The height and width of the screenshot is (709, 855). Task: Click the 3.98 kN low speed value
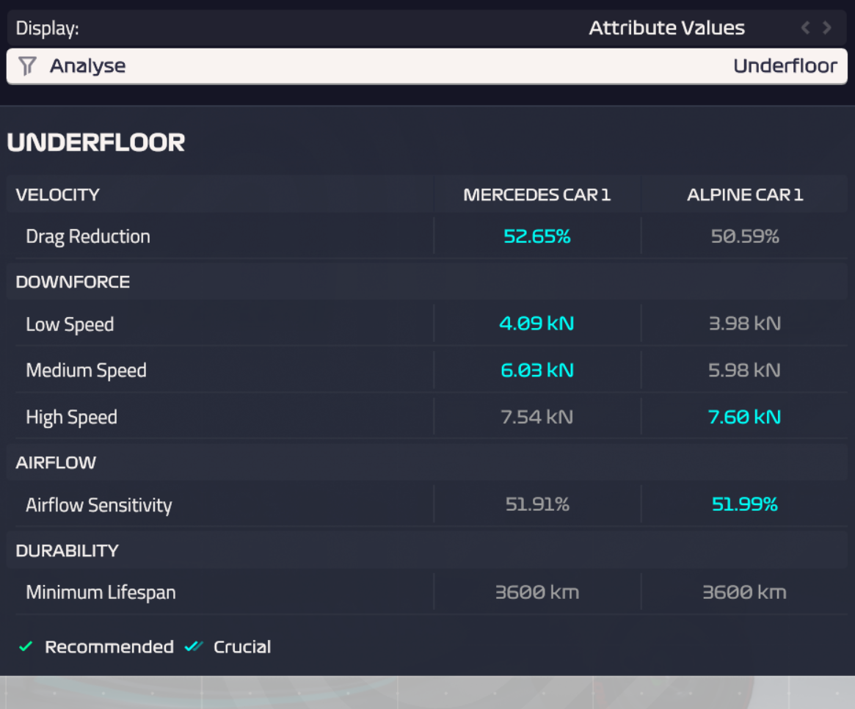click(745, 324)
